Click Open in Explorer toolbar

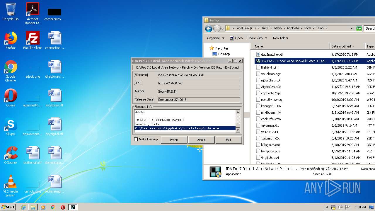click(x=236, y=38)
